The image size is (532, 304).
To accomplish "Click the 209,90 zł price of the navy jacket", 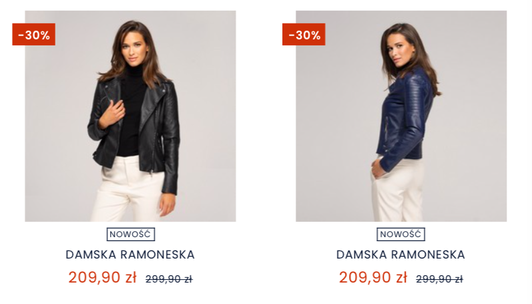I will [372, 277].
